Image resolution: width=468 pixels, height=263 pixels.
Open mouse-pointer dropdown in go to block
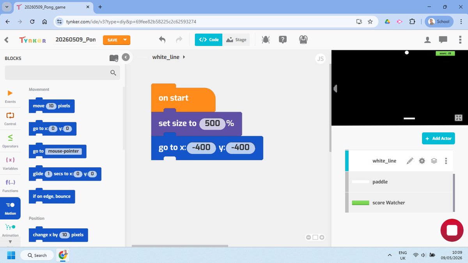tap(64, 151)
